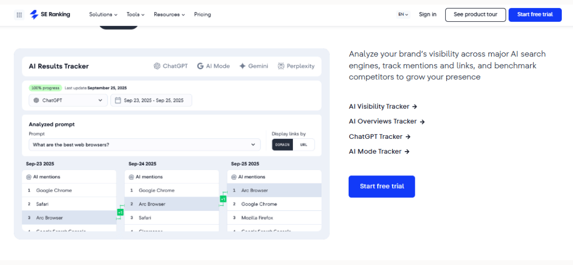Click the Gemini sparkle icon

[242, 66]
